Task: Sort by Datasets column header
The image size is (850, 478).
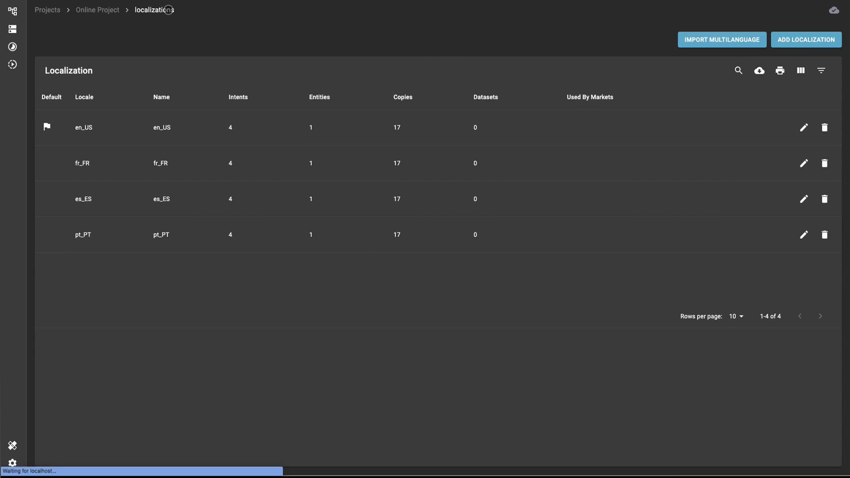Action: (486, 97)
